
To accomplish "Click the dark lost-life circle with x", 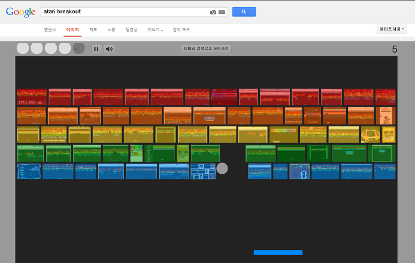I will [x=78, y=49].
